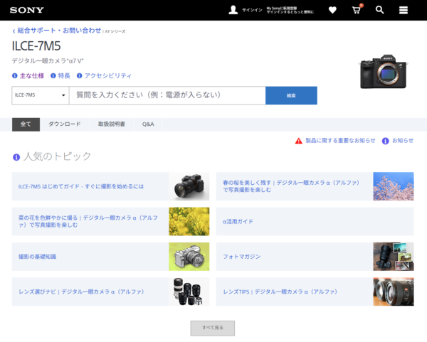Focus the question search input field

point(167,95)
